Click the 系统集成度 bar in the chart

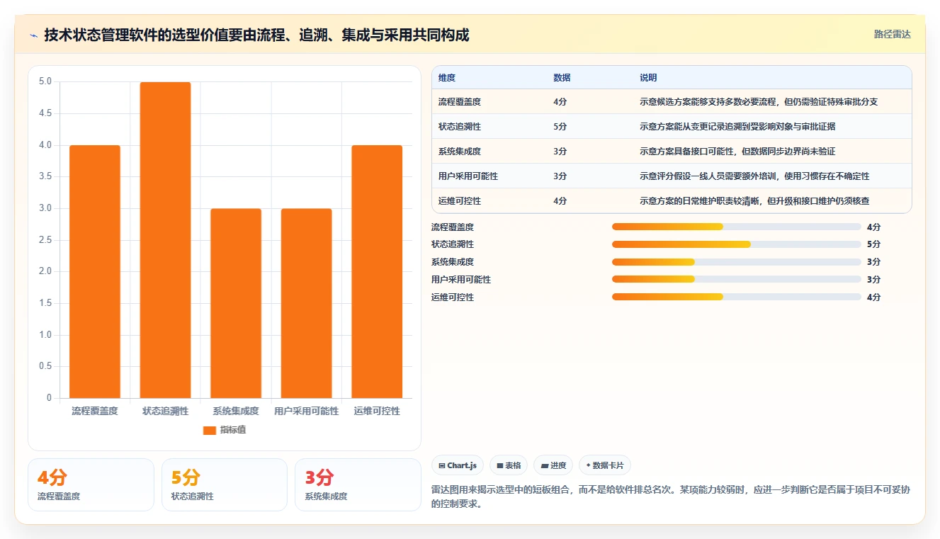coord(236,303)
